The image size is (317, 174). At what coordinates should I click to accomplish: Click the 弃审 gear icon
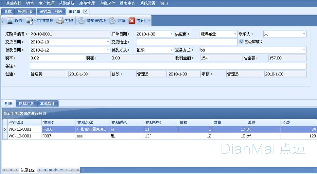click(112, 21)
